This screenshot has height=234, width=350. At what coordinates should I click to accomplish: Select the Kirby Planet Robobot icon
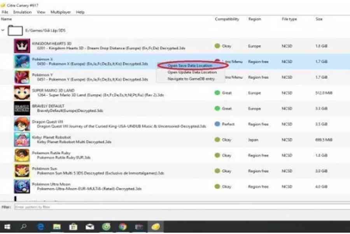click(x=22, y=140)
